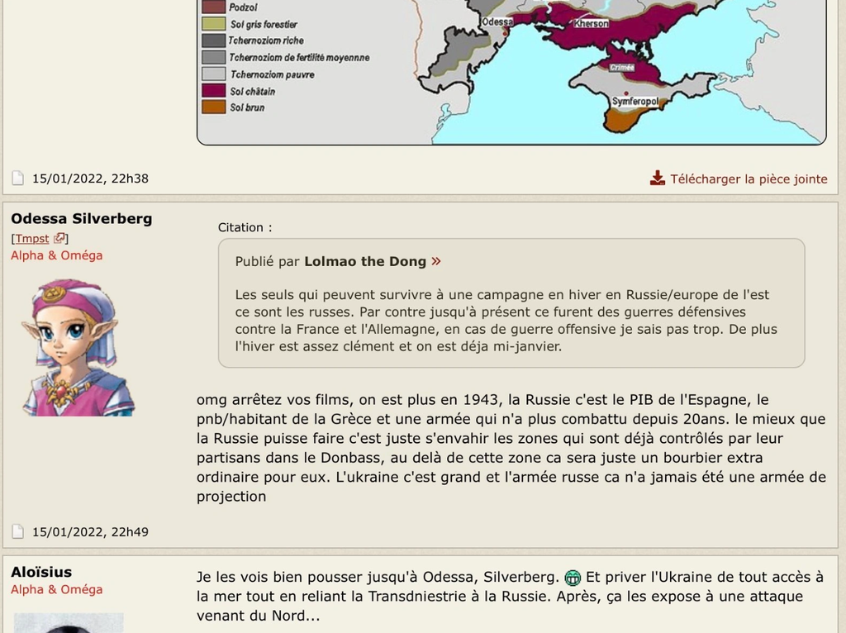This screenshot has width=846, height=633.
Task: Click the Sol gris forestier legend swatch
Action: pos(213,24)
